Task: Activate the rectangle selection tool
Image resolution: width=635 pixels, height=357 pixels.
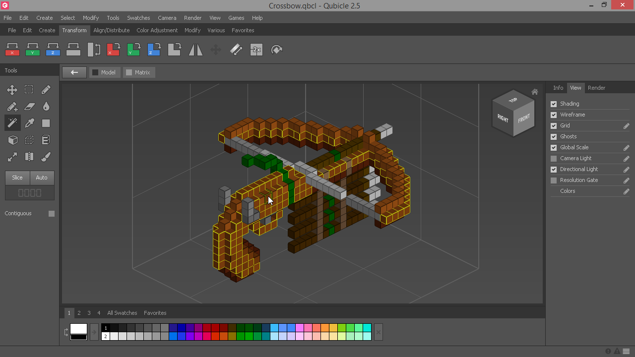Action: (x=29, y=90)
